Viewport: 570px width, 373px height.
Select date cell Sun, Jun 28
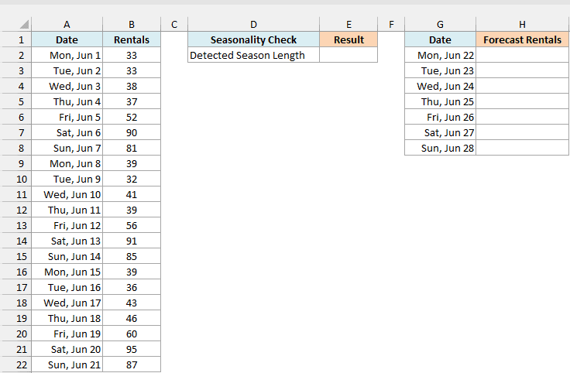(x=440, y=148)
